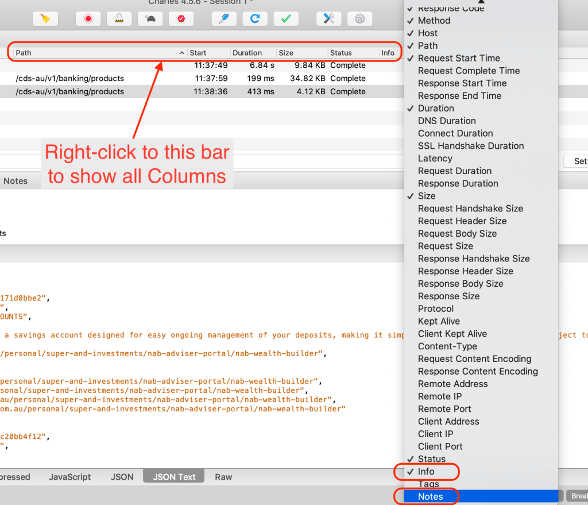Sort by the Path column header
This screenshot has width=588, height=505.
coord(98,53)
